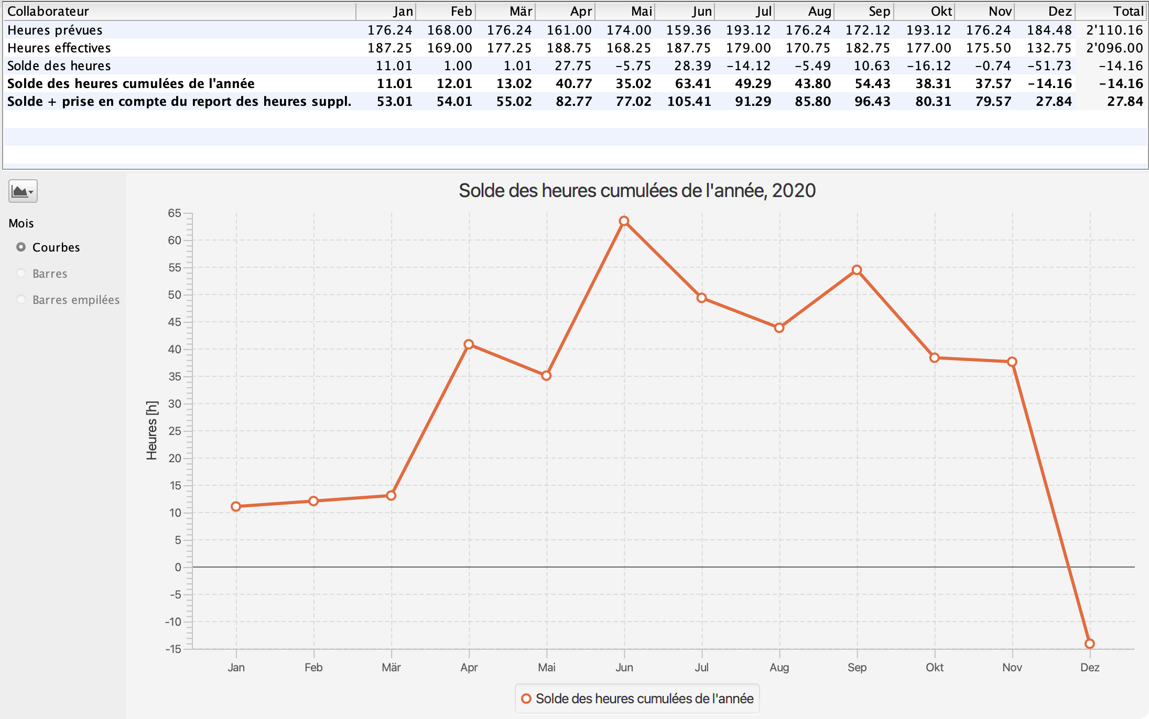Click the Mai column header
This screenshot has width=1149, height=719.
625,12
